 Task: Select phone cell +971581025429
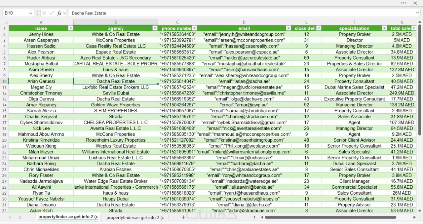coord(177,58)
